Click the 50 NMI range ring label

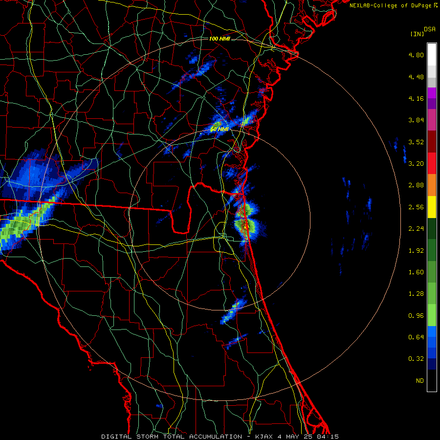tap(220, 129)
